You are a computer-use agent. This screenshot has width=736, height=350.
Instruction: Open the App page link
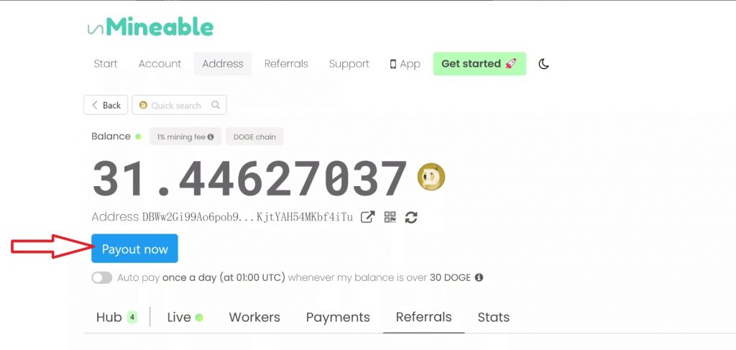pyautogui.click(x=405, y=64)
